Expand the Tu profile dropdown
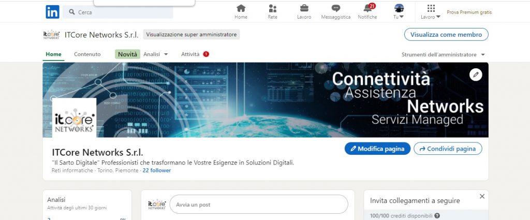Image resolution: width=530 pixels, height=220 pixels. point(399,12)
